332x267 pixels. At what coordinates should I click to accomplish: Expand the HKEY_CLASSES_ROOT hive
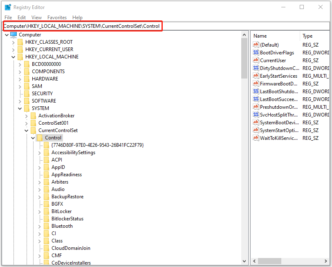pos(13,42)
